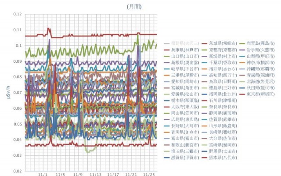
Task: Click the 0.07 y-axis tick label
Action: (18, 93)
